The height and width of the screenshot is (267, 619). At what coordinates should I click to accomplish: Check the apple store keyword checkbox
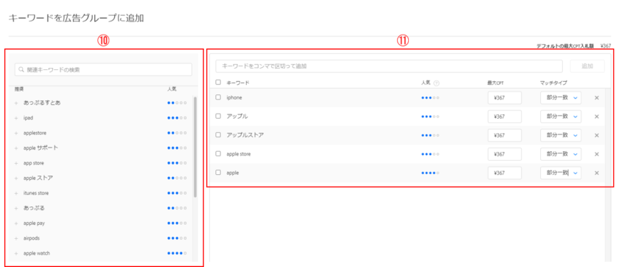pyautogui.click(x=218, y=153)
